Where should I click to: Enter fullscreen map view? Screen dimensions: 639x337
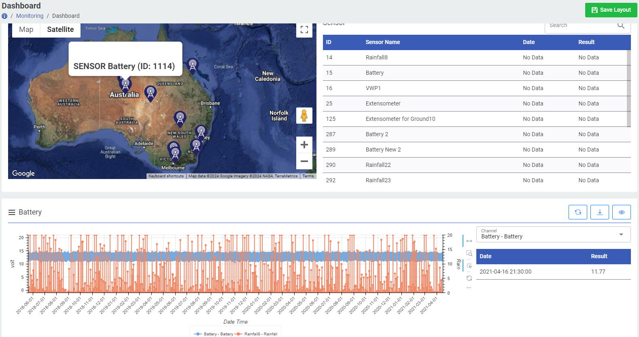[x=304, y=29]
